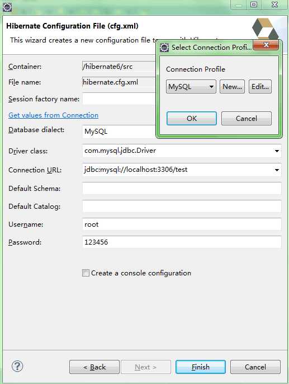This screenshot has height=384, width=289.
Task: Click the Help question mark icon
Action: pos(17,366)
